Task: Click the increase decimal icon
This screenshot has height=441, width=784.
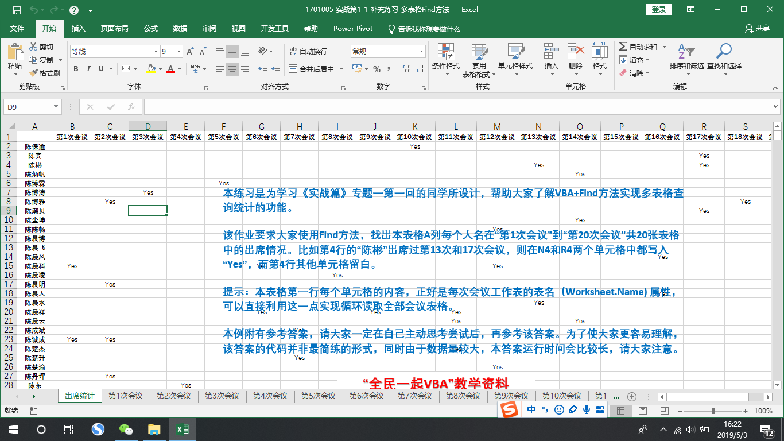Action: (406, 69)
